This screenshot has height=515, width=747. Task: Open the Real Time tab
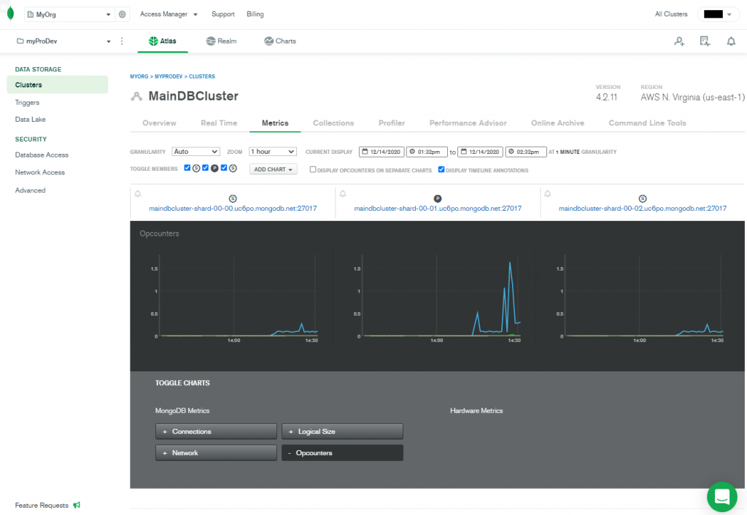tap(219, 123)
